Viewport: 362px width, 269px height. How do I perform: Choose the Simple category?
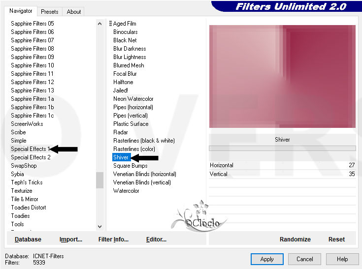coord(19,141)
